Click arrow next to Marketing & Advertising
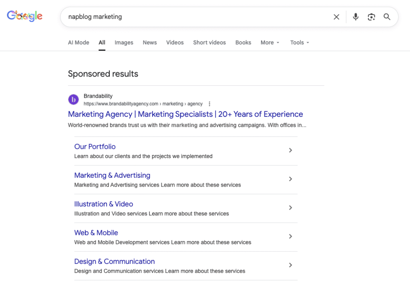410x291 pixels. coord(291,179)
